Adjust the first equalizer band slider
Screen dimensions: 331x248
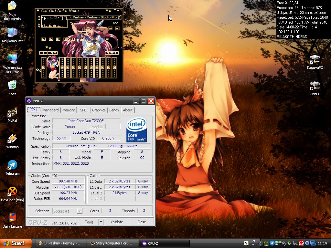click(62, 67)
